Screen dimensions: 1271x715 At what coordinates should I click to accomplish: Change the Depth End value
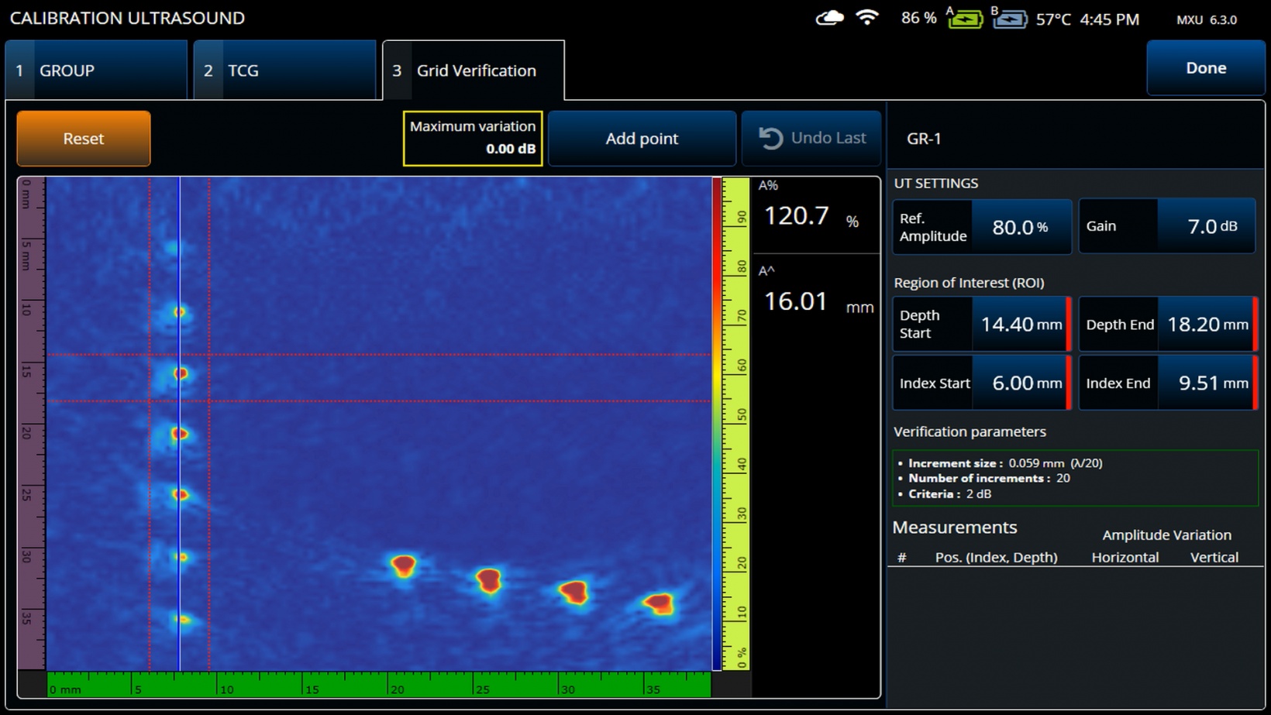click(1206, 325)
